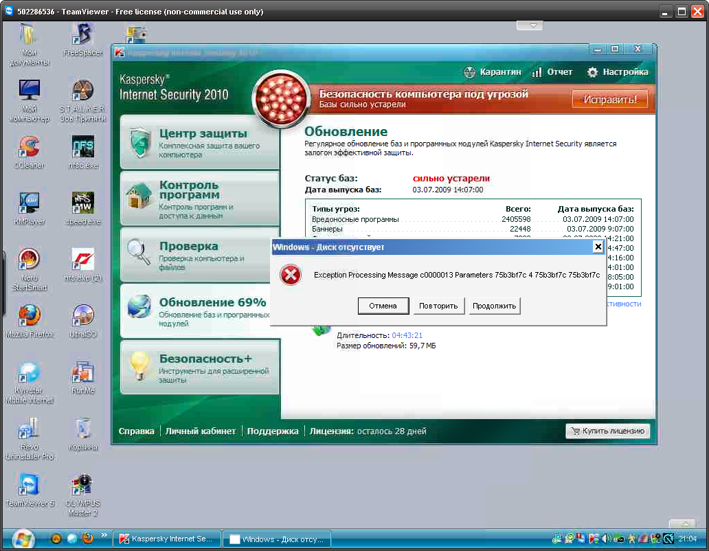
Task: Click Купить лицензию button
Action: [608, 431]
